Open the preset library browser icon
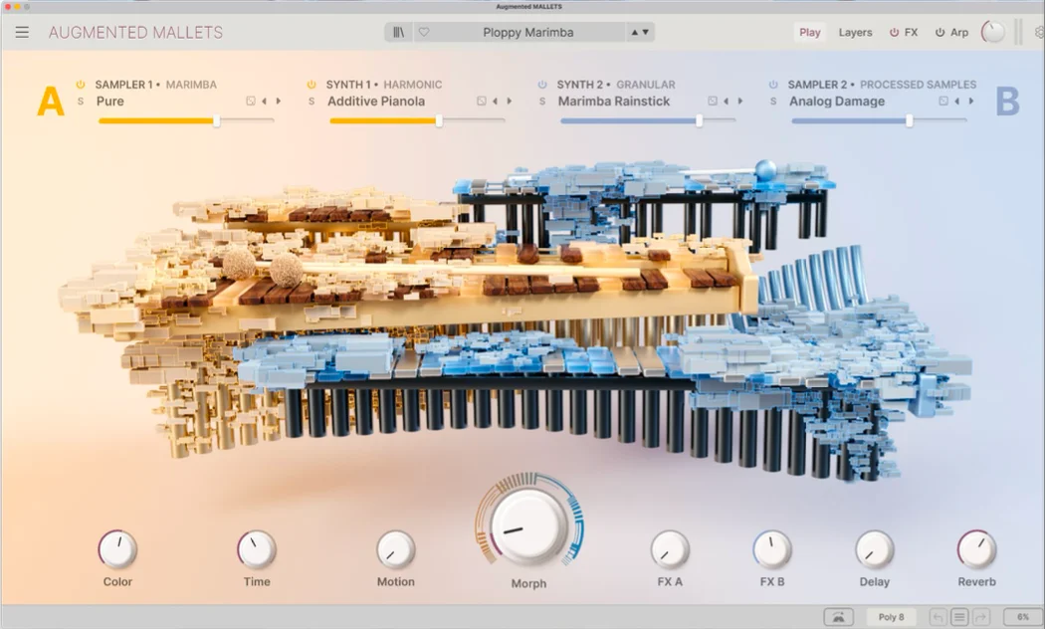Image resolution: width=1045 pixels, height=629 pixels. pyautogui.click(x=398, y=32)
